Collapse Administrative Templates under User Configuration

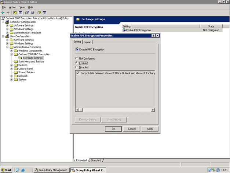7,47
